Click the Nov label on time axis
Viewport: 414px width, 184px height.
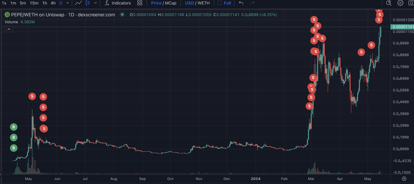(199, 179)
